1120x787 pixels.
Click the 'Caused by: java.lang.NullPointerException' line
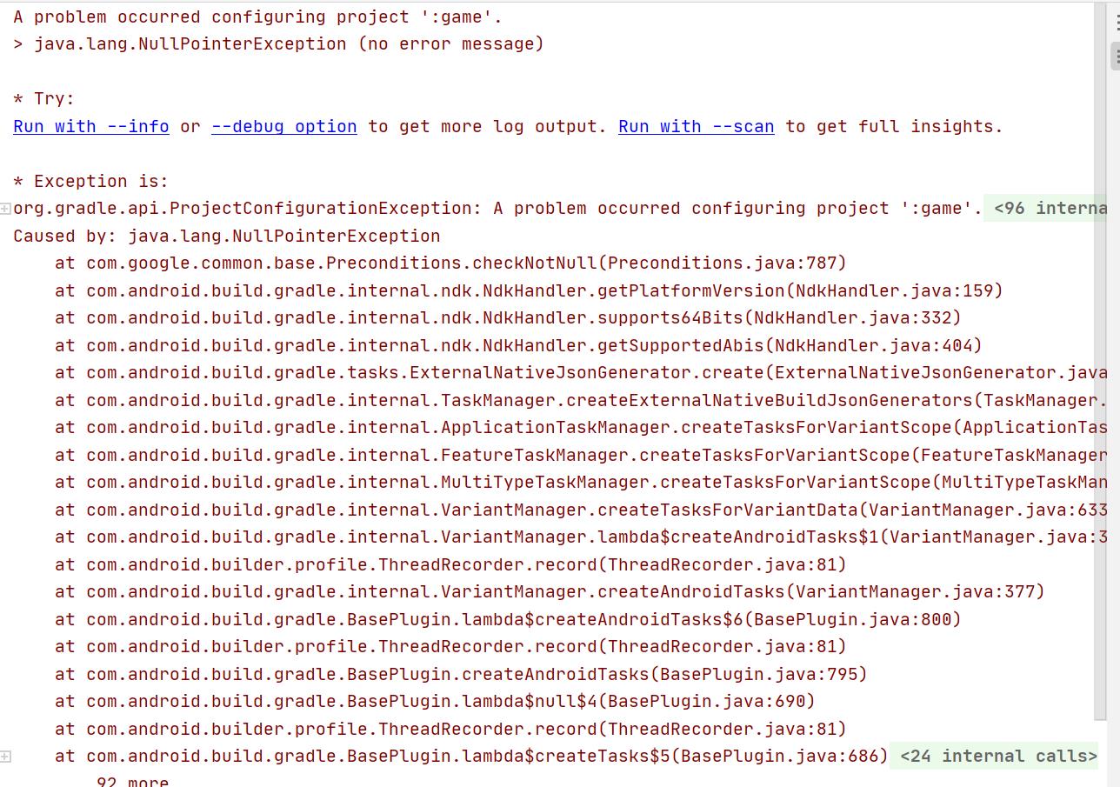click(x=227, y=237)
